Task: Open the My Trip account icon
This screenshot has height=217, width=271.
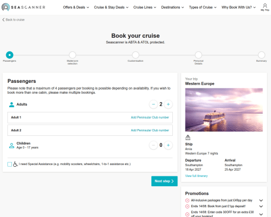Action: tap(265, 7)
